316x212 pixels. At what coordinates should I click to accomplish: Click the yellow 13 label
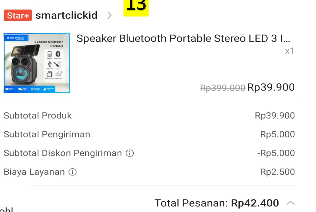click(136, 7)
